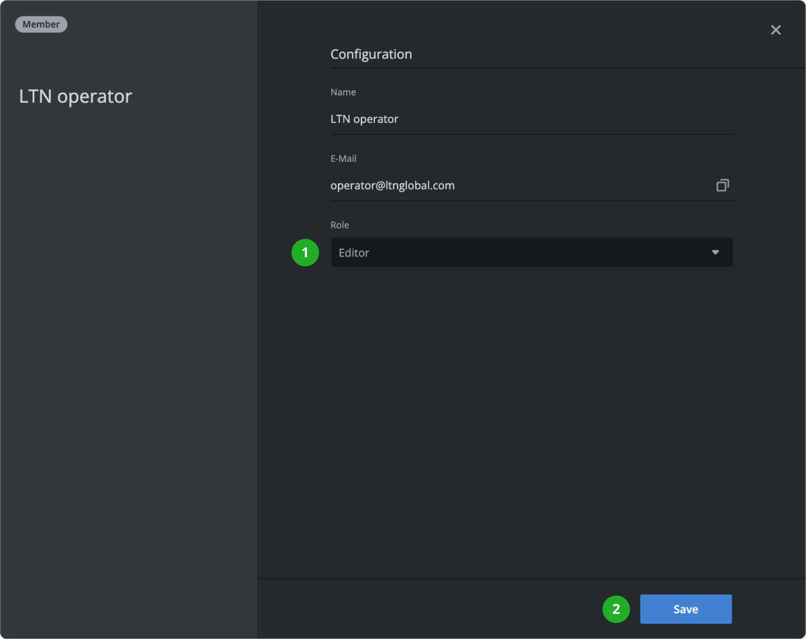Click the green step 1 marker
Screen dimensions: 806x639
pos(305,253)
